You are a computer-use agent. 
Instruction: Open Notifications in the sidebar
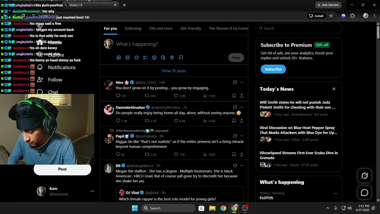[56, 67]
